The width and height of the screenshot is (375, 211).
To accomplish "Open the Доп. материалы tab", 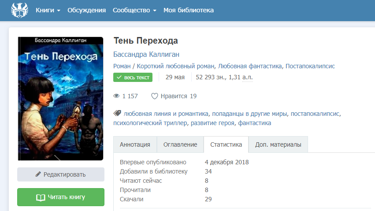I will [x=278, y=144].
